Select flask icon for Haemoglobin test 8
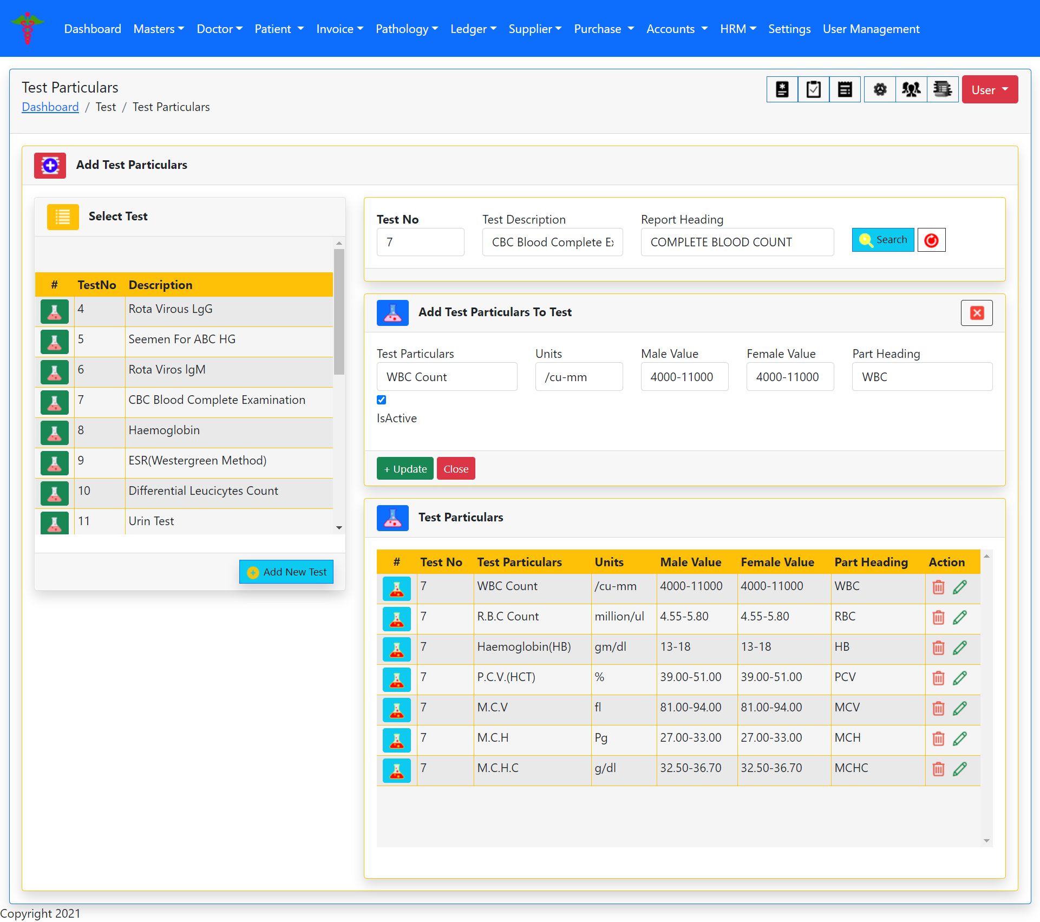 [x=55, y=433]
